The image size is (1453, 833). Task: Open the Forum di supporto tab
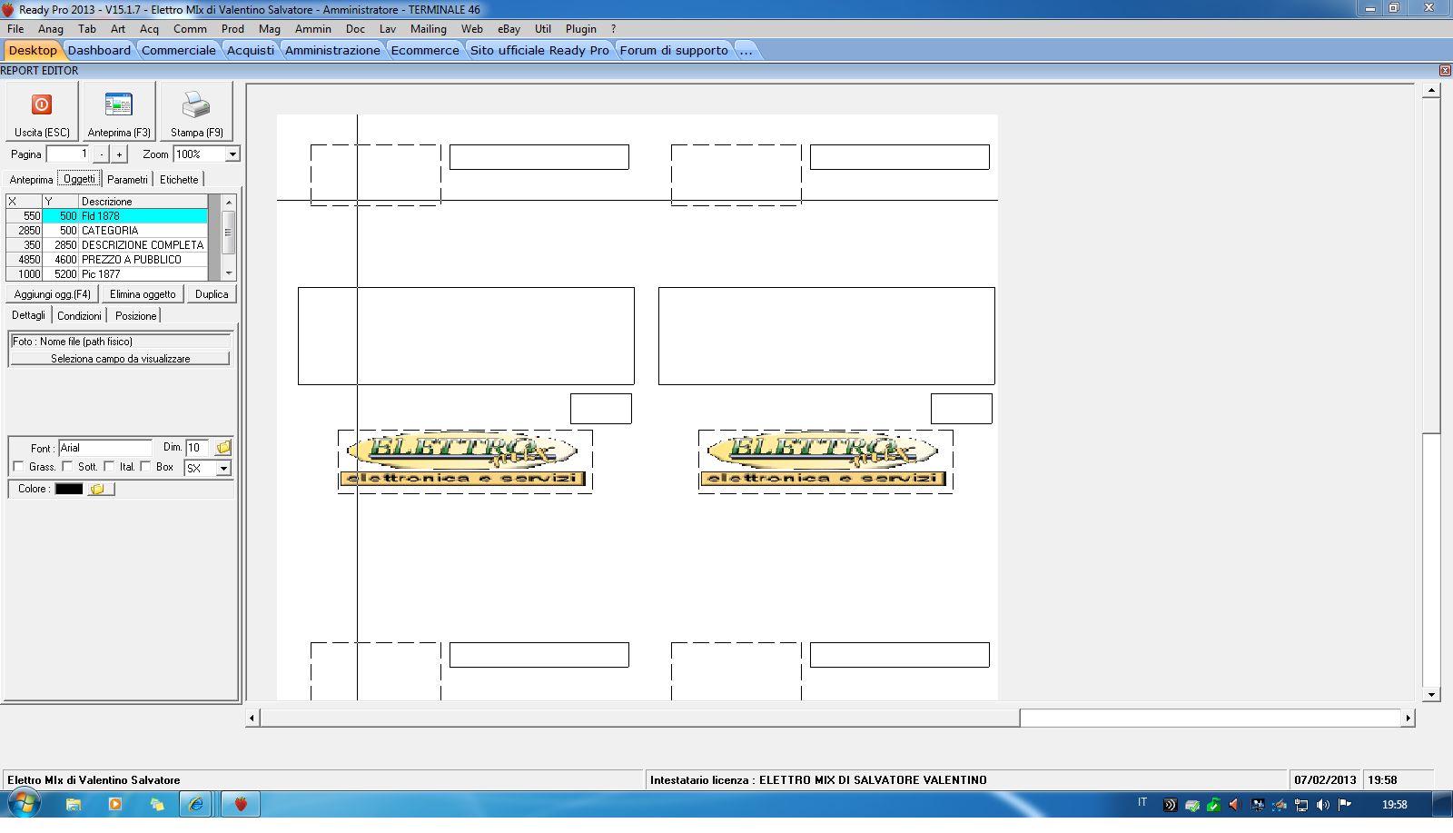pos(674,51)
